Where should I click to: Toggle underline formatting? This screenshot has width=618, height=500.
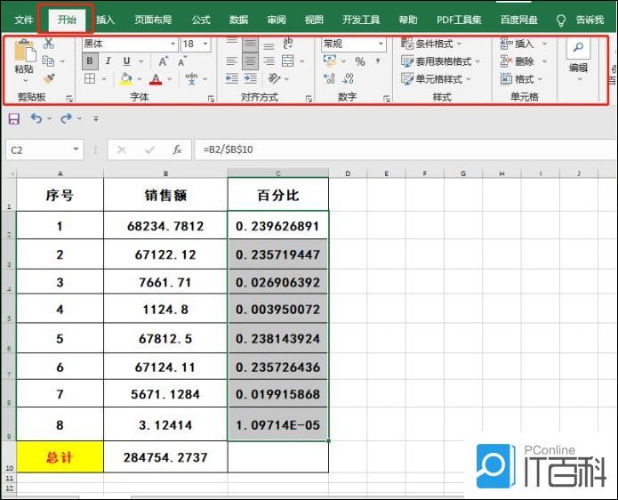tap(125, 61)
